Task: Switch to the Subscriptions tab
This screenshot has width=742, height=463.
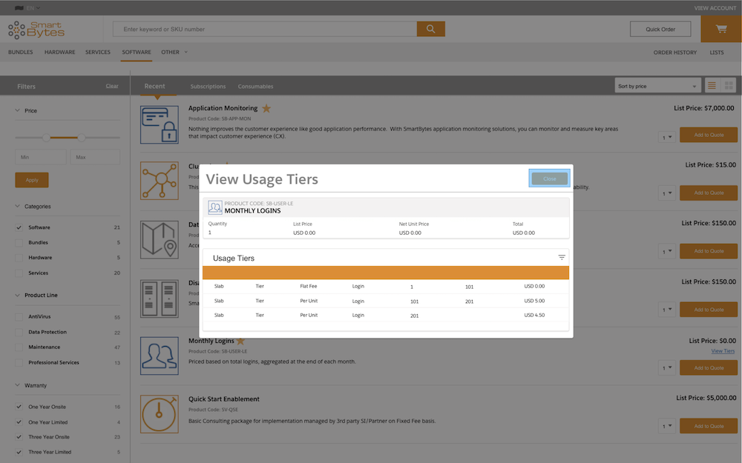Action: 208,87
